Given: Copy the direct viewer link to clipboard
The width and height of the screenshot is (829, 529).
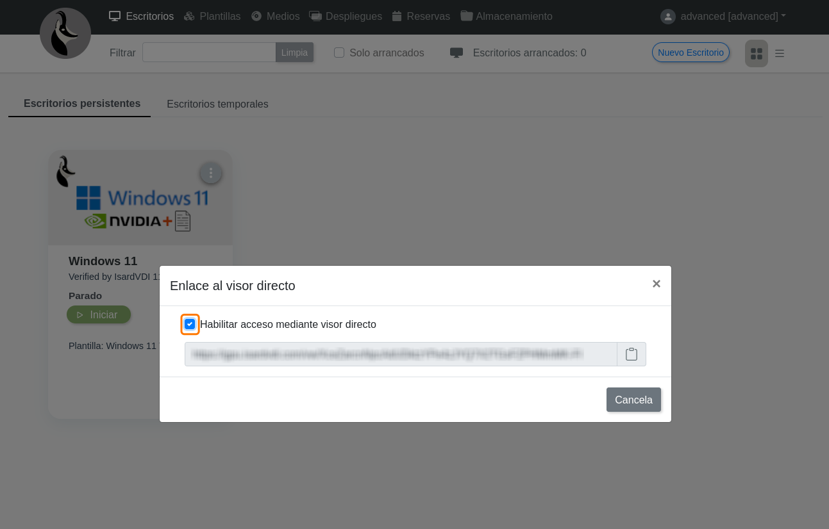Looking at the screenshot, I should click(631, 354).
